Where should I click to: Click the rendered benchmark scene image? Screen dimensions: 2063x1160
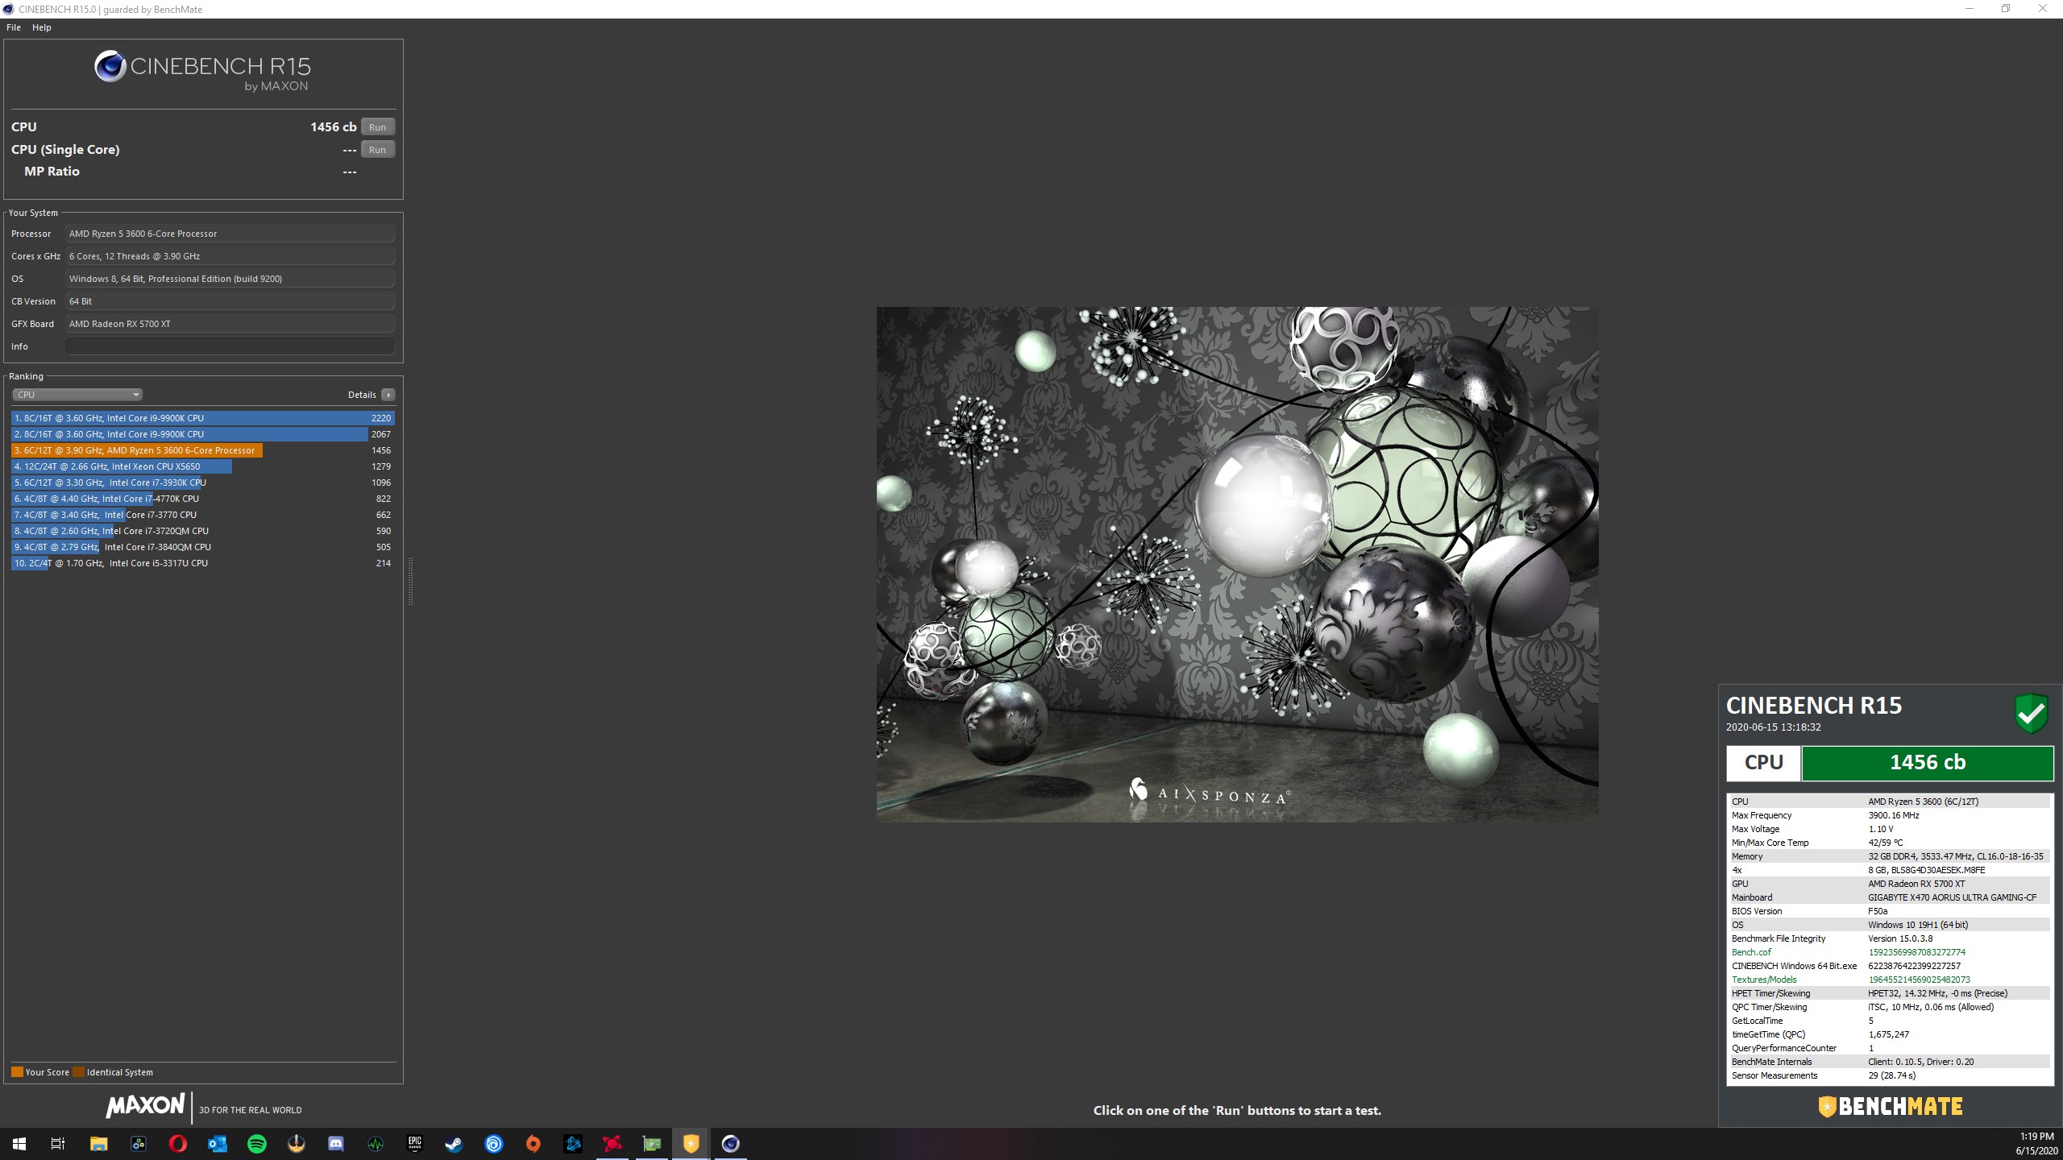click(1237, 564)
